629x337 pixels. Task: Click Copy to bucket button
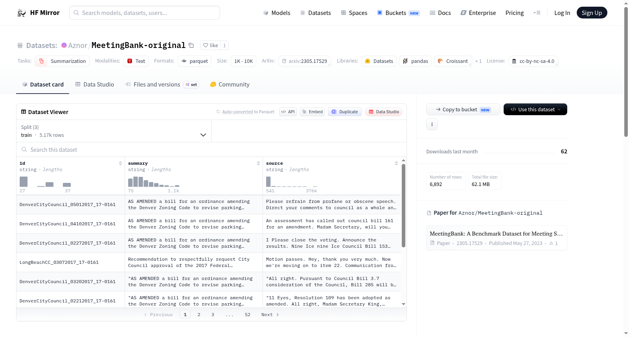pos(463,109)
